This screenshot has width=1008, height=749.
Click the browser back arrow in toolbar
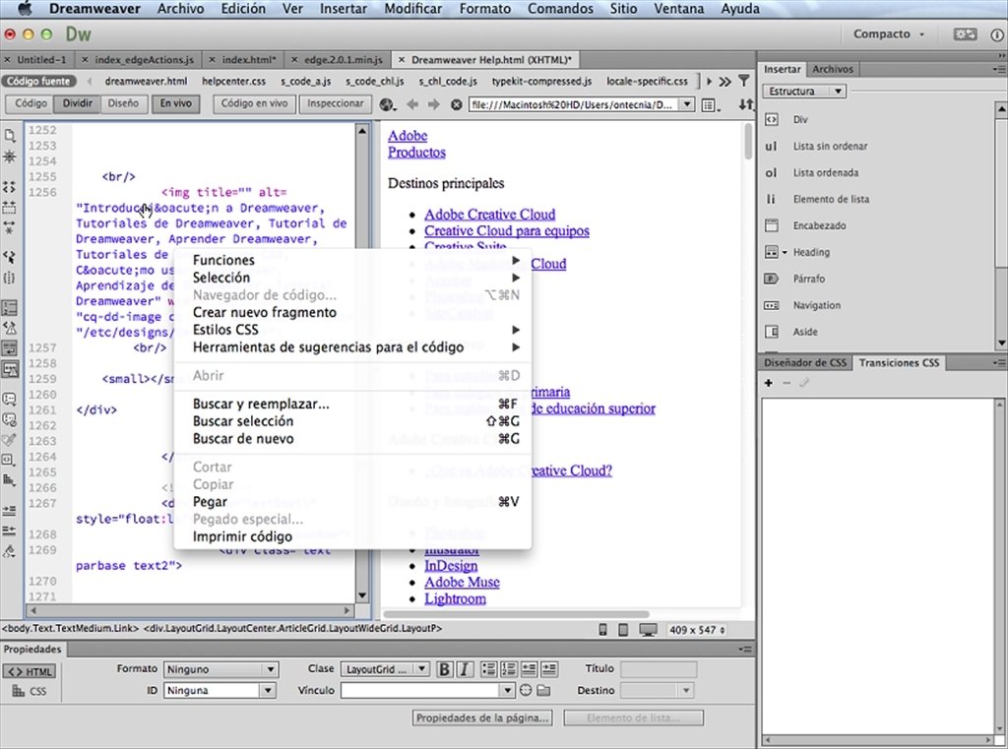pos(412,104)
